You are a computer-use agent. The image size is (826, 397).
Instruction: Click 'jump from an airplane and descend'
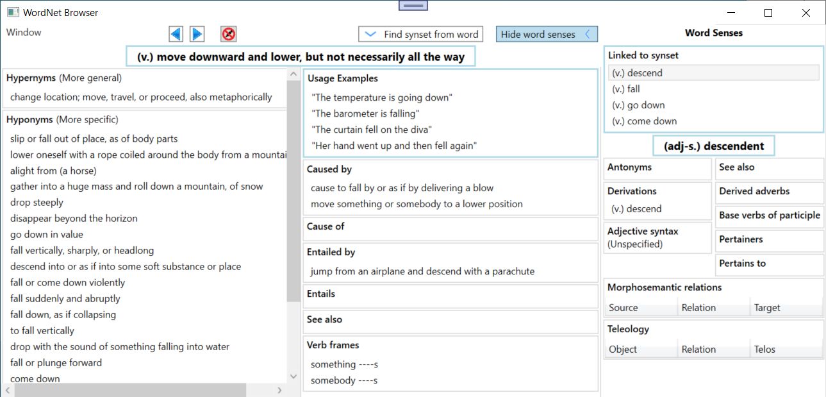tap(422, 271)
